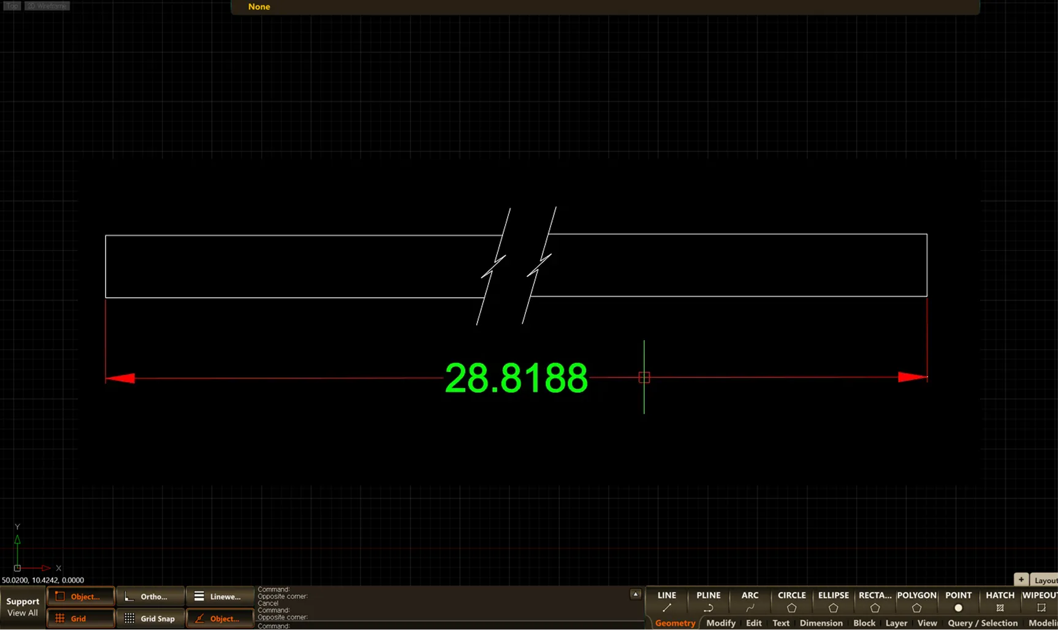The width and height of the screenshot is (1058, 630).
Task: Switch to the View tab
Action: 927,623
